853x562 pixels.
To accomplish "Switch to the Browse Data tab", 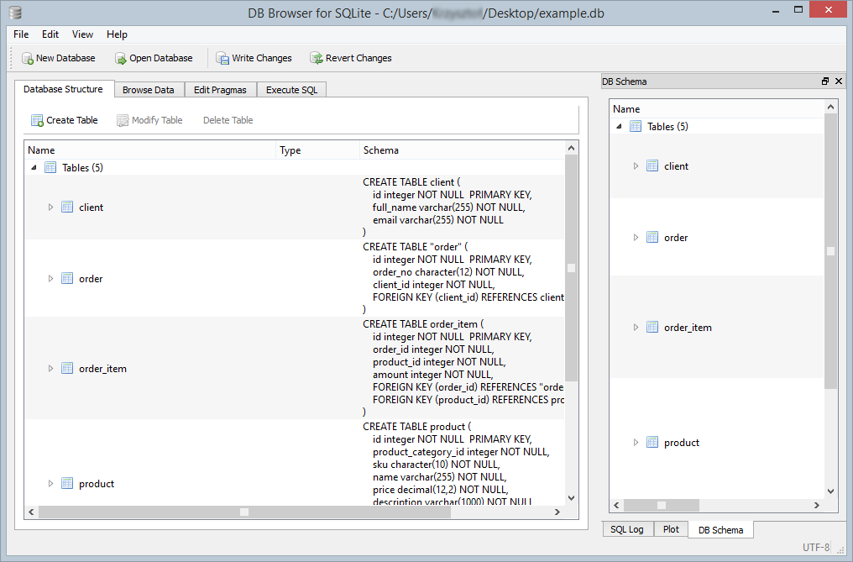I will pos(148,90).
